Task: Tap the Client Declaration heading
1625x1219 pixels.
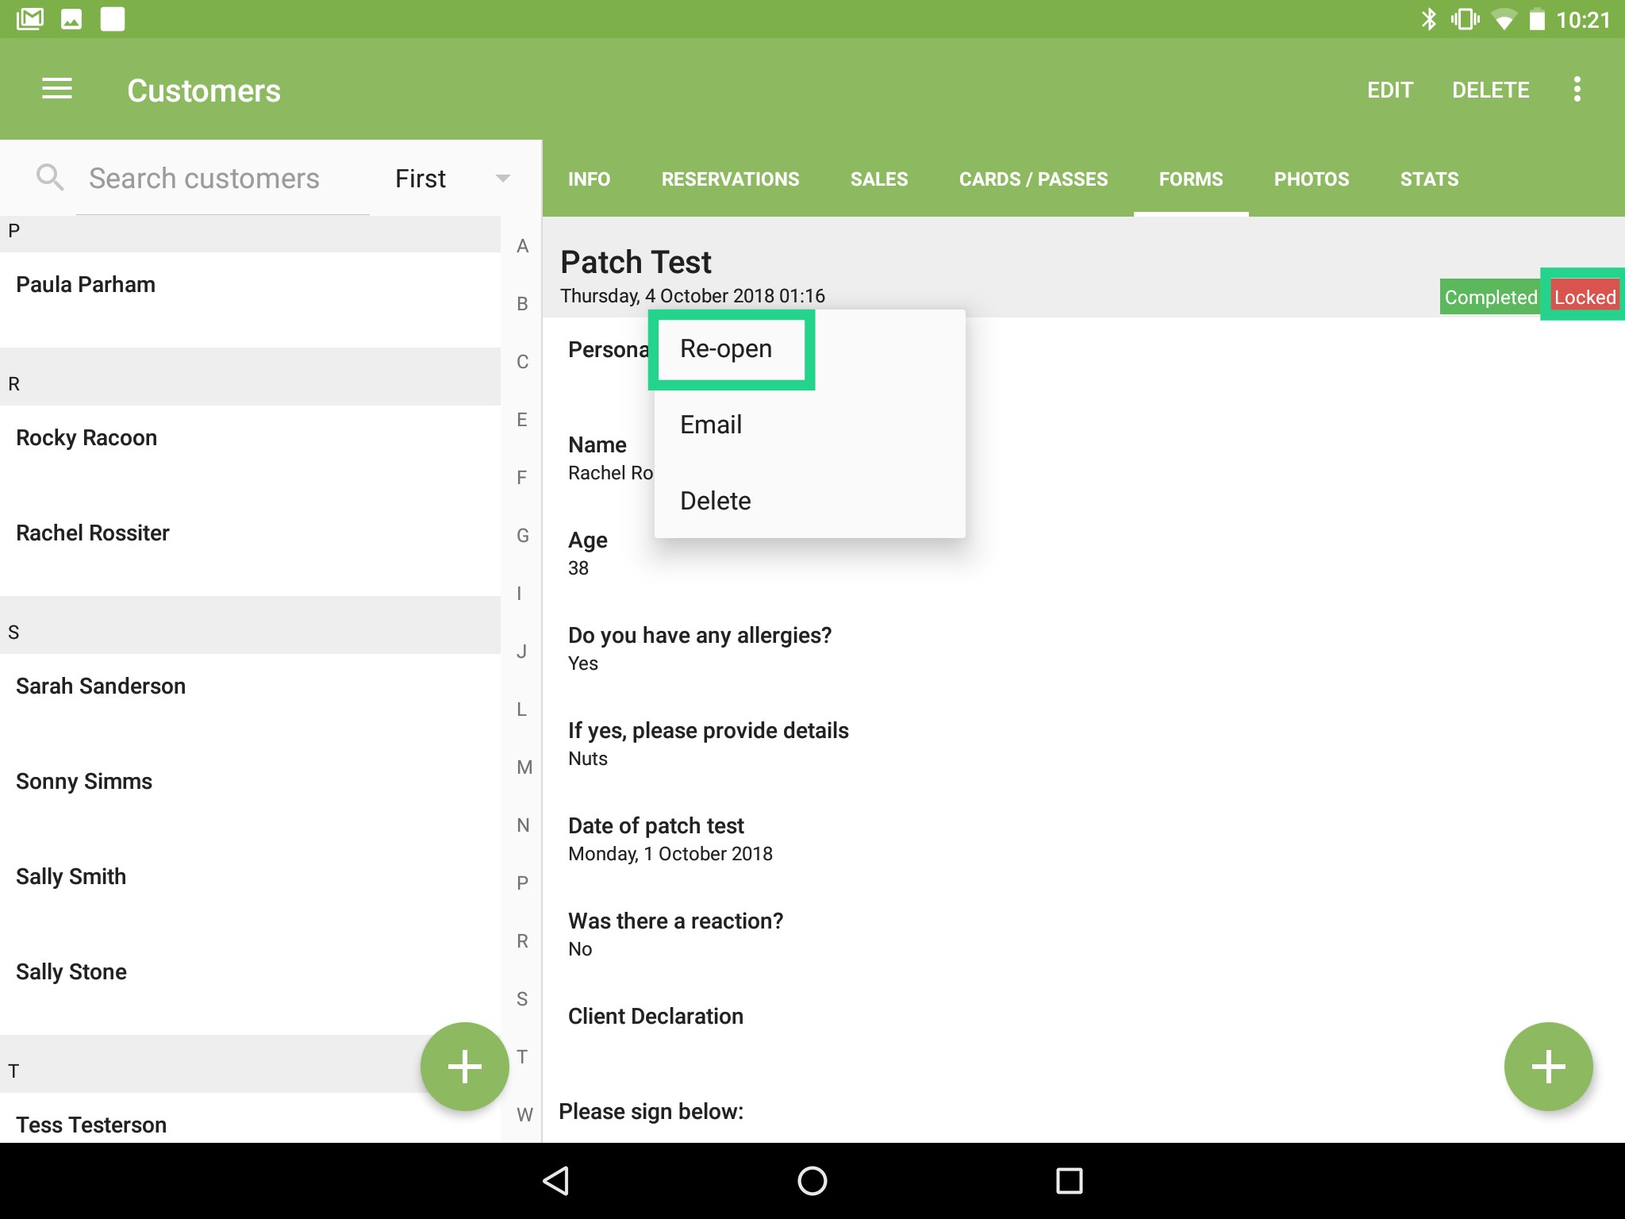Action: tap(655, 1017)
